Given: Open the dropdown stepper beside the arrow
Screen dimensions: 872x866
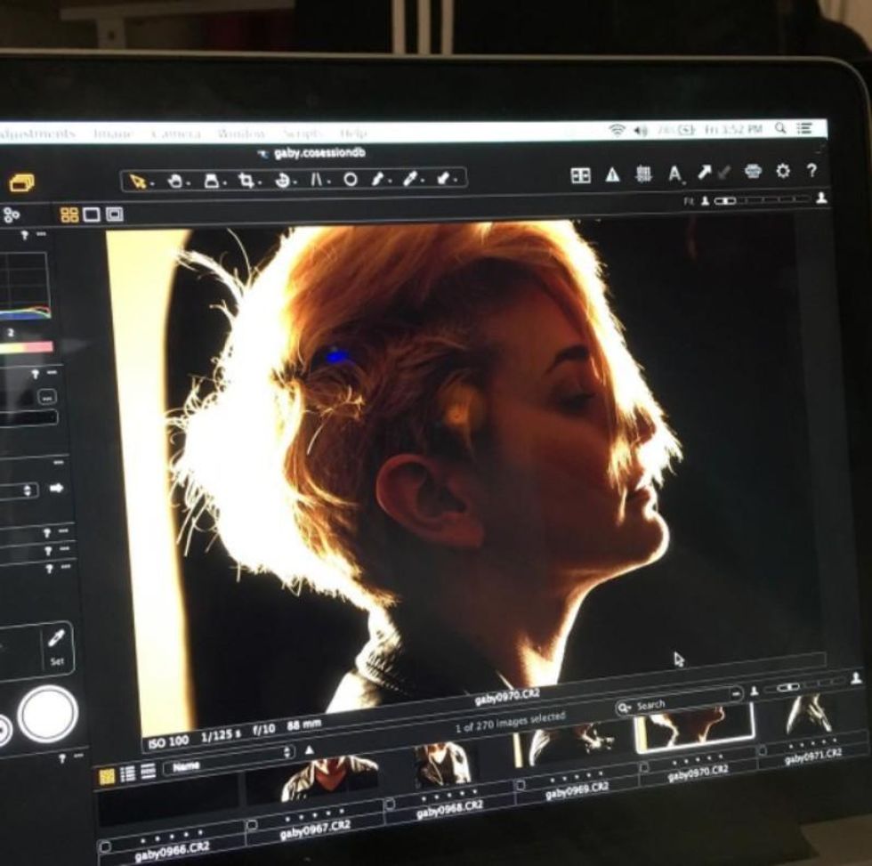Looking at the screenshot, I should pyautogui.click(x=28, y=490).
